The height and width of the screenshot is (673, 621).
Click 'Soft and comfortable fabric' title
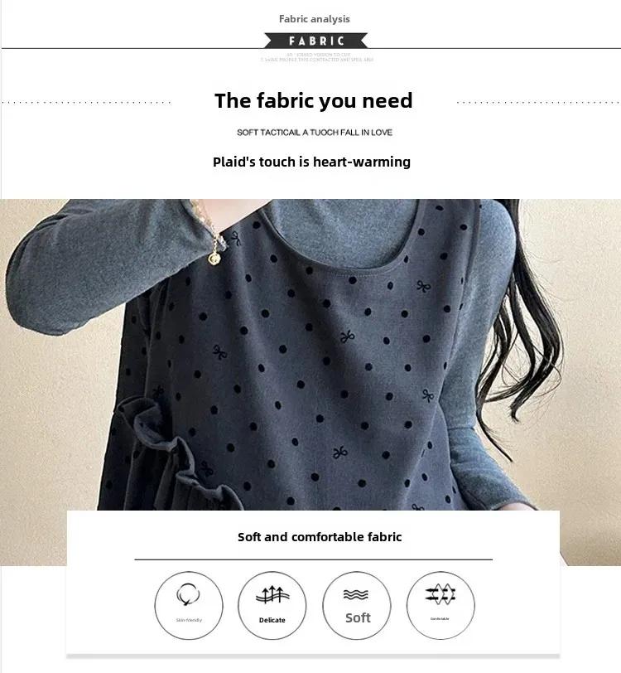coord(320,537)
